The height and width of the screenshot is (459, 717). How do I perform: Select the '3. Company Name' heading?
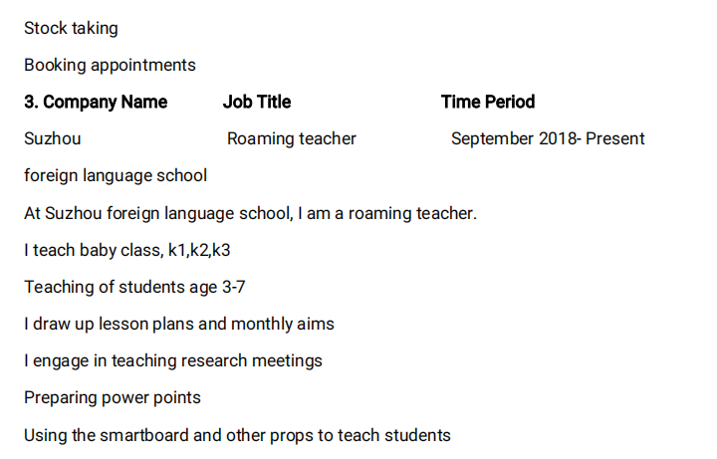[96, 102]
